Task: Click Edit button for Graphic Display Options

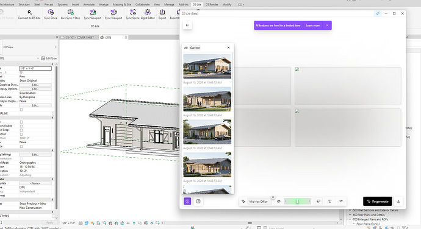Action: (x=35, y=89)
